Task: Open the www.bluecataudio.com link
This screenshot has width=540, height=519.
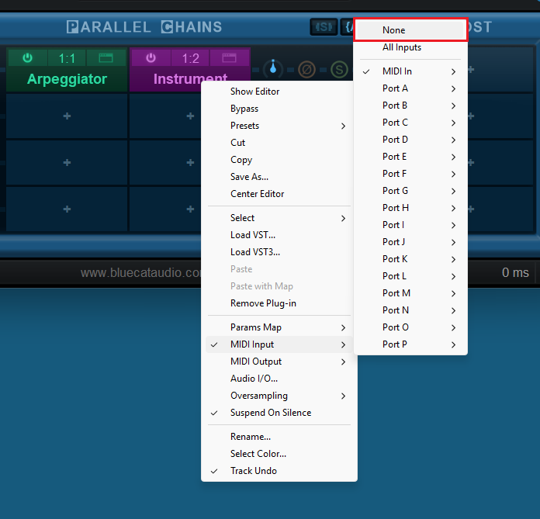Action: pyautogui.click(x=140, y=273)
